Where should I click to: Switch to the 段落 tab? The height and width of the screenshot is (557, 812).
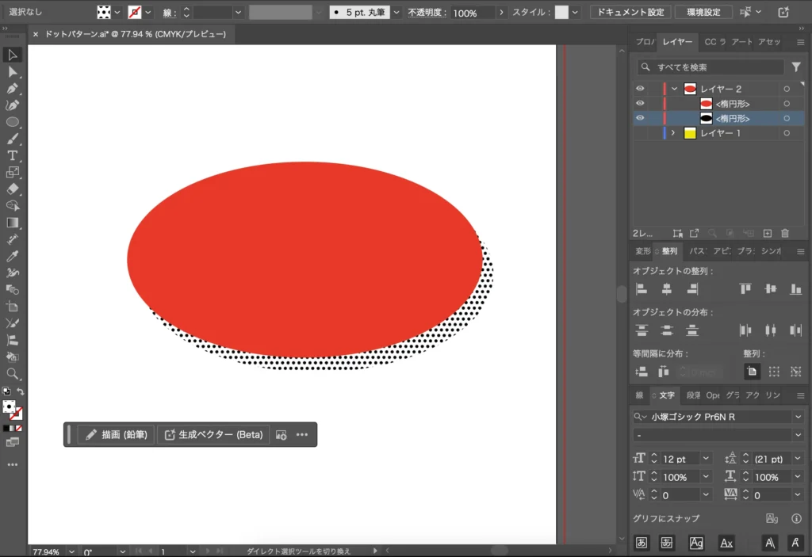(693, 395)
